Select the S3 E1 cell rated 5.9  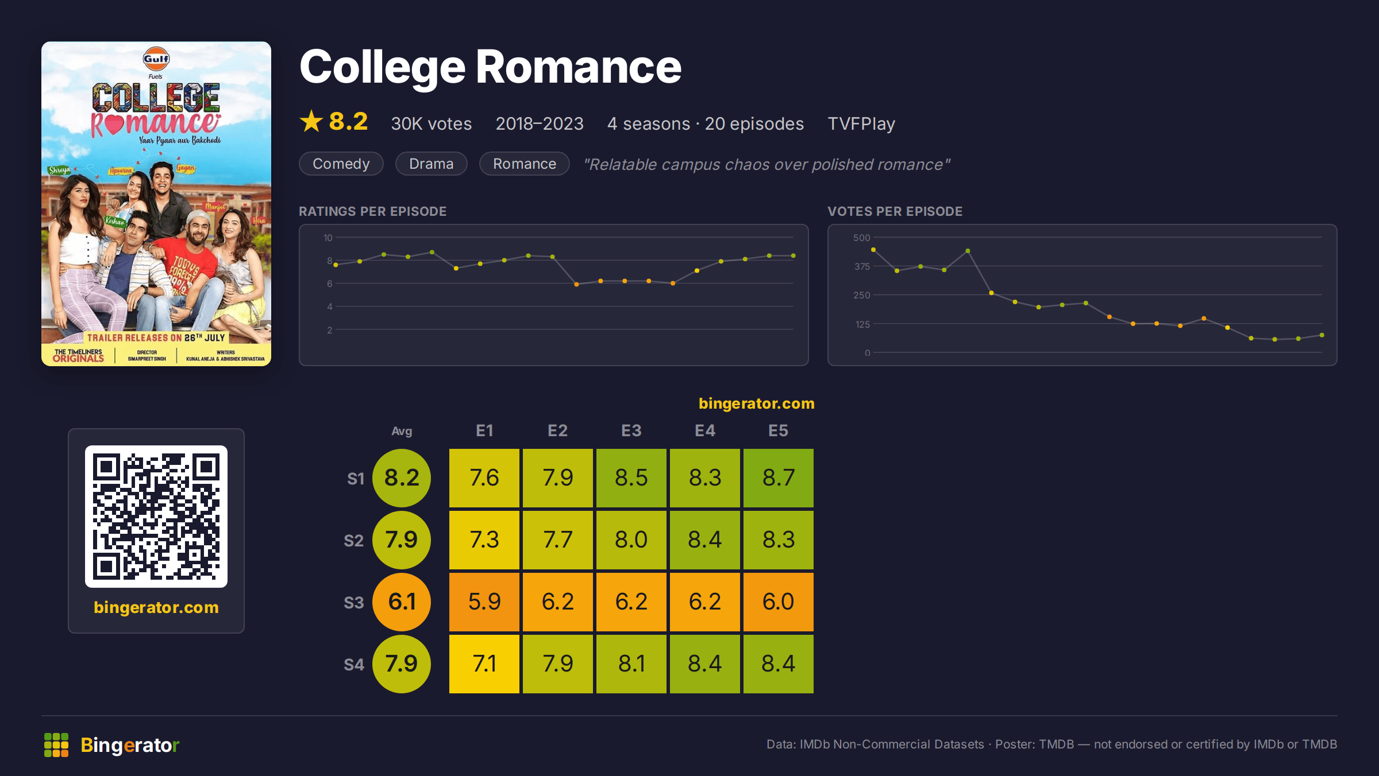(x=484, y=602)
